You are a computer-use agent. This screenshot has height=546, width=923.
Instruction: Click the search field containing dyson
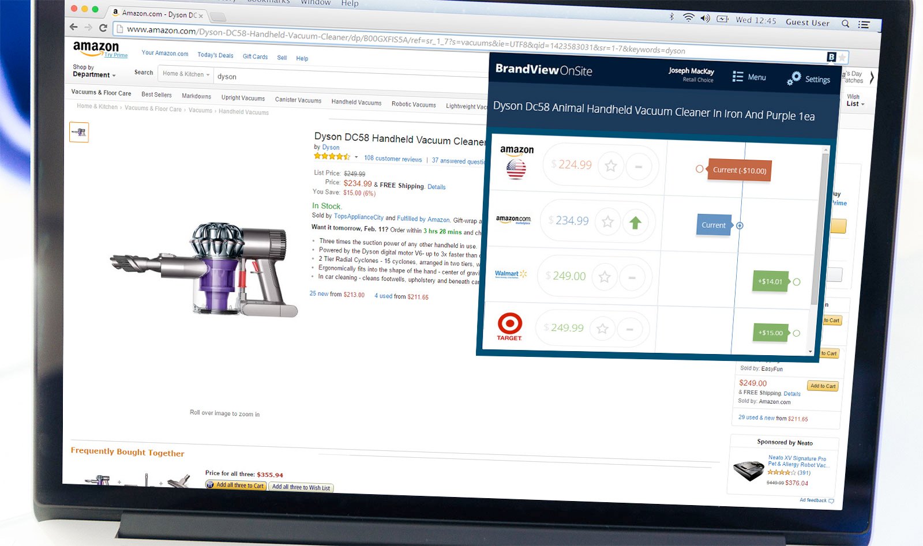[x=351, y=79]
